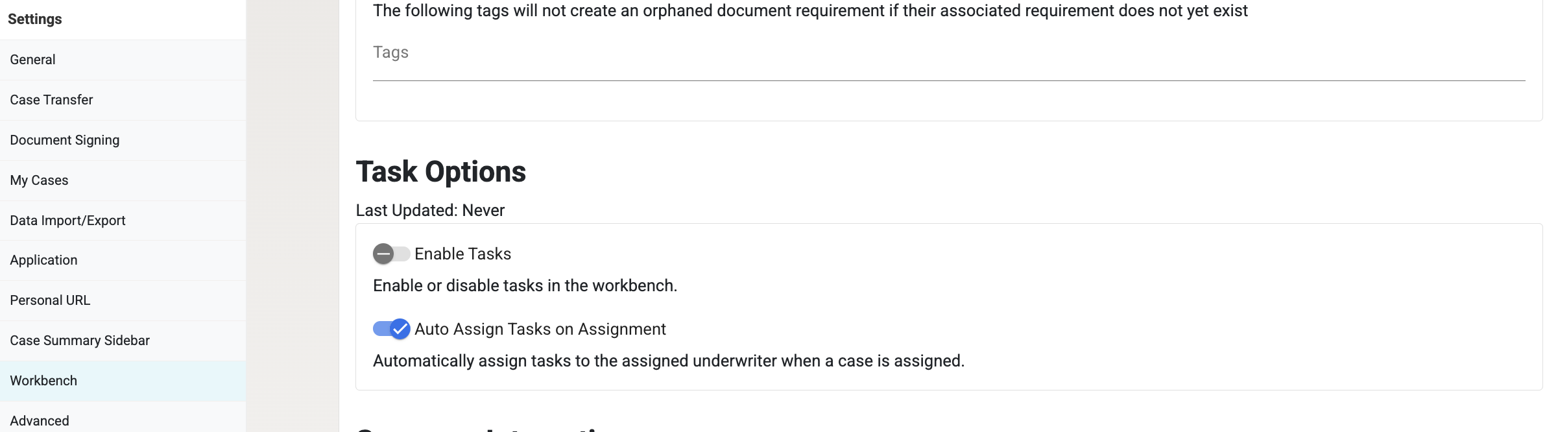The image size is (1558, 432).
Task: Click the checkmark knob of Auto Assign toggle
Action: (x=400, y=329)
